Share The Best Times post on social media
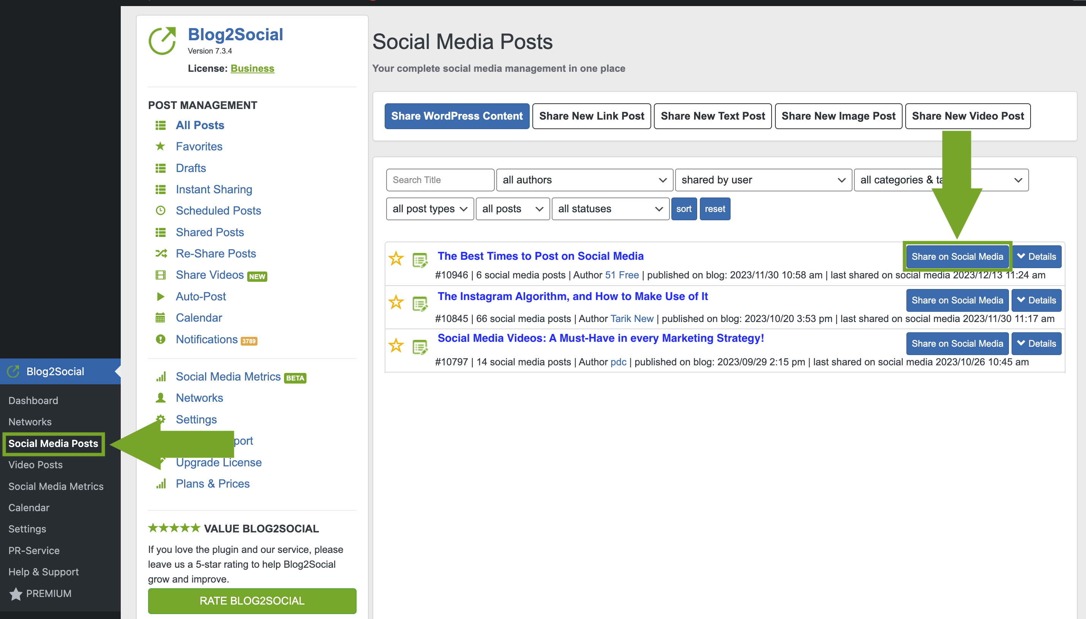The height and width of the screenshot is (619, 1086). tap(957, 256)
